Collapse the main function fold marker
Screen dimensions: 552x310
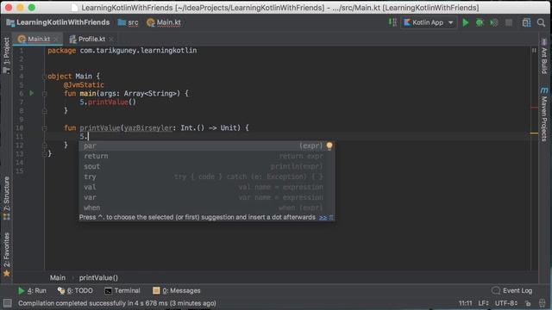(44, 94)
